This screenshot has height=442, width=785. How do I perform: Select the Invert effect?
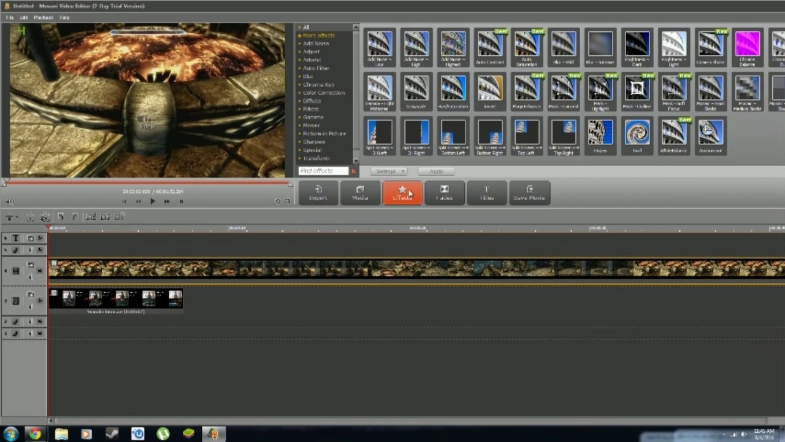pos(490,91)
